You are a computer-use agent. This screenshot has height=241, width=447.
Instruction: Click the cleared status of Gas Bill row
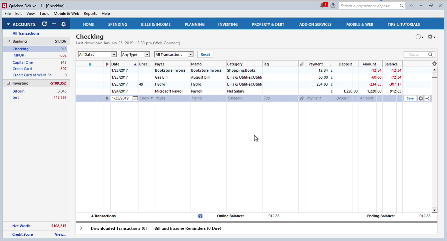332,77
